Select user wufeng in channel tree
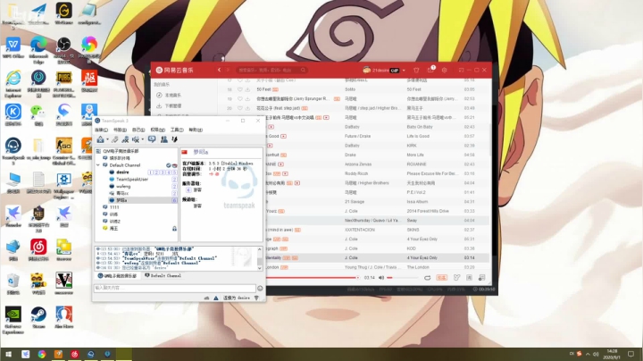The width and height of the screenshot is (643, 361). (x=123, y=186)
